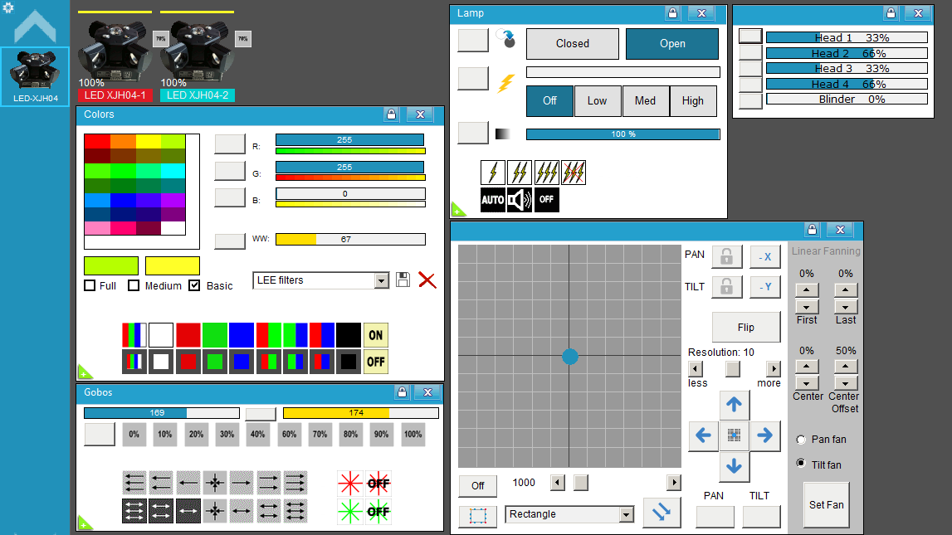Select the LED-XJH04 fixture group thumbnail
This screenshot has height=535, width=952.
[x=35, y=76]
